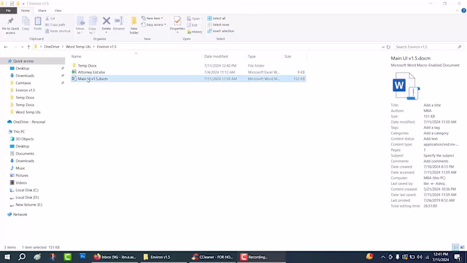Viewport: 467px width, 263px height.
Task: Refresh the folder view
Action: pyautogui.click(x=388, y=47)
